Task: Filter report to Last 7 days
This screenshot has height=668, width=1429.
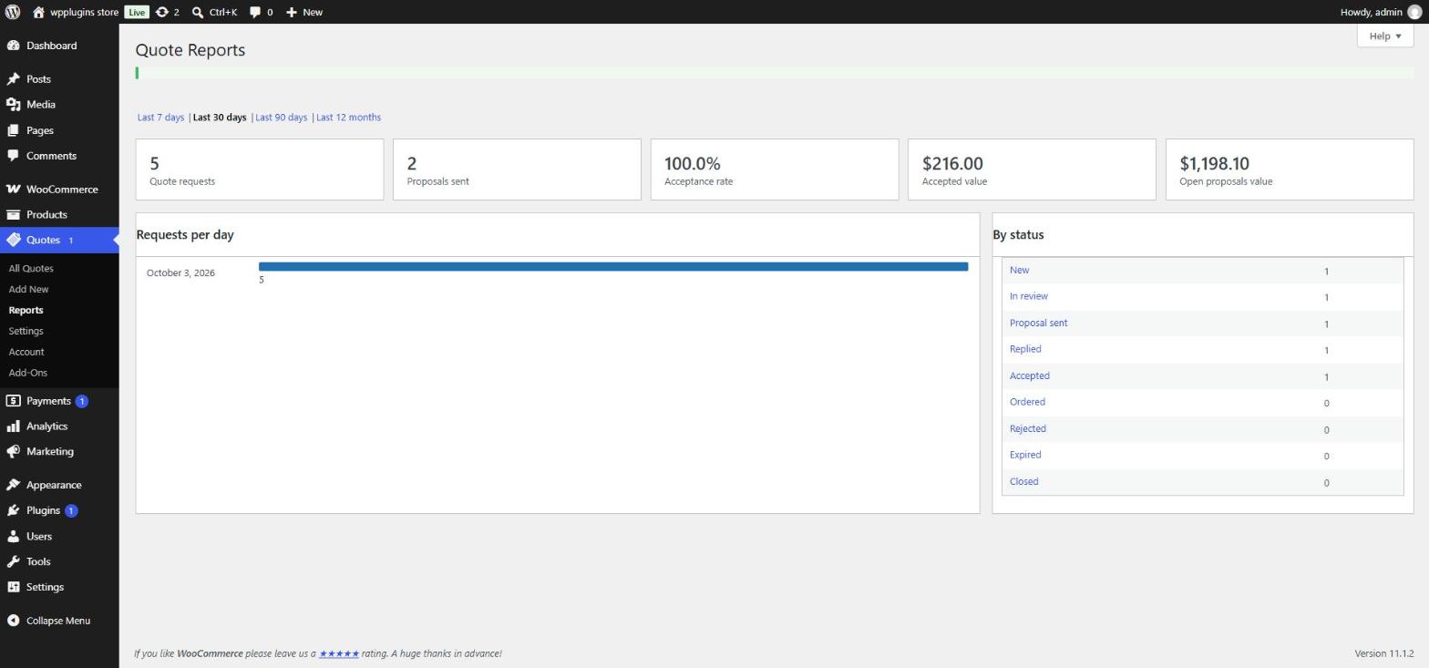Action: (x=160, y=118)
